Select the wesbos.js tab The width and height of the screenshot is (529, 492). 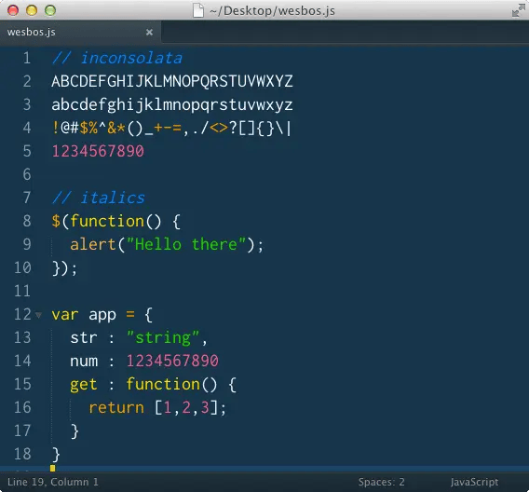[80, 33]
